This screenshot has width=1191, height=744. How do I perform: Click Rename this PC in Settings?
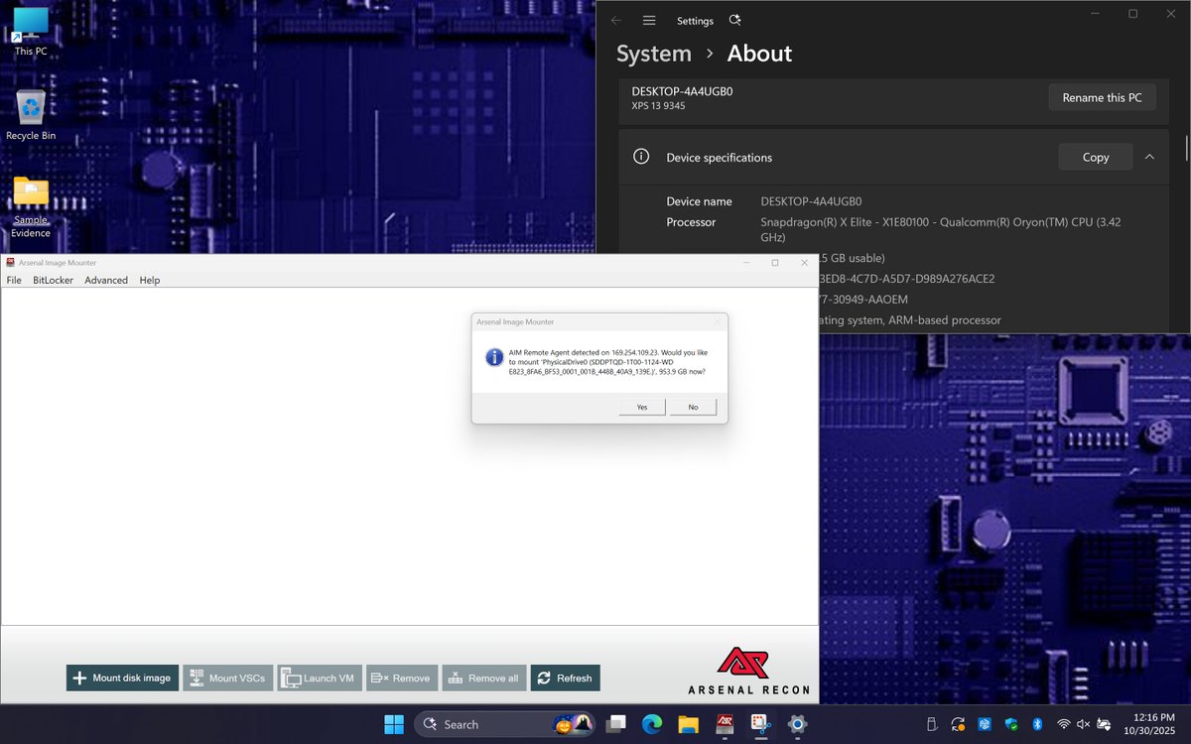pyautogui.click(x=1102, y=97)
